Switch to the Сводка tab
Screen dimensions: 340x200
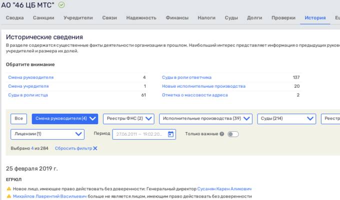tap(14, 18)
